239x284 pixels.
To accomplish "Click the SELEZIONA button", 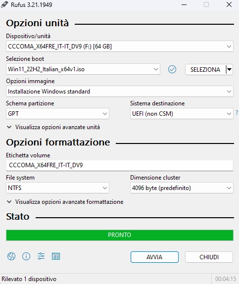I will 205,69.
